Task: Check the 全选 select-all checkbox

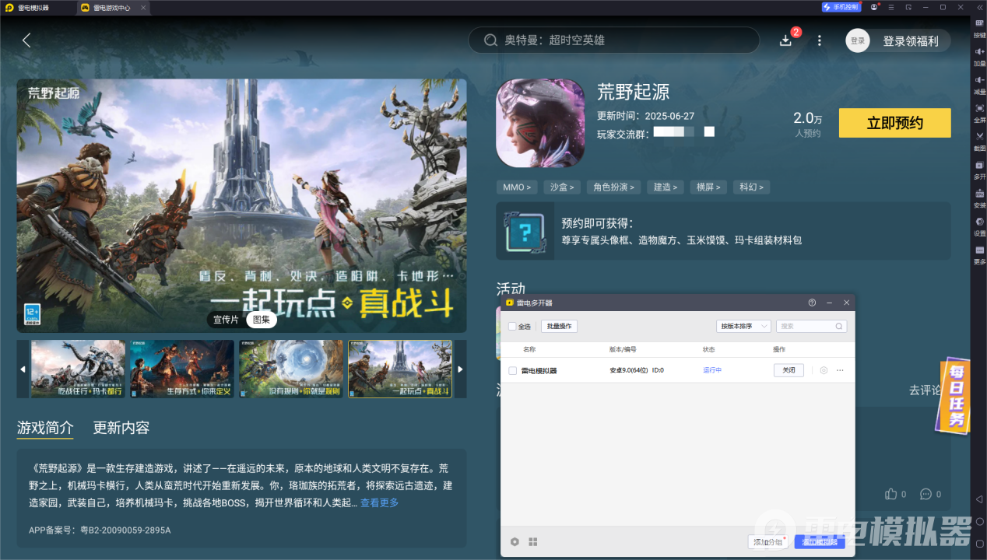Action: [x=511, y=326]
